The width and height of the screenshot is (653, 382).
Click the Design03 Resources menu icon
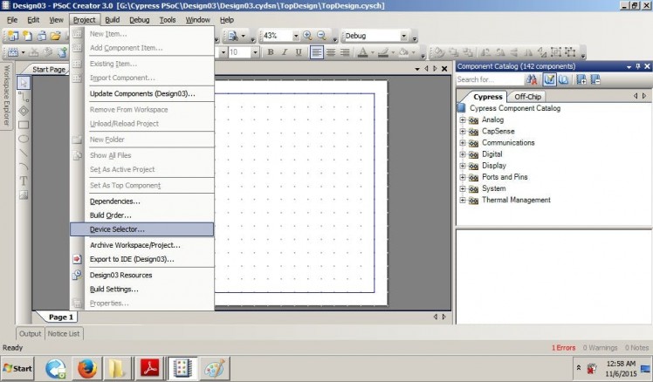pos(77,275)
